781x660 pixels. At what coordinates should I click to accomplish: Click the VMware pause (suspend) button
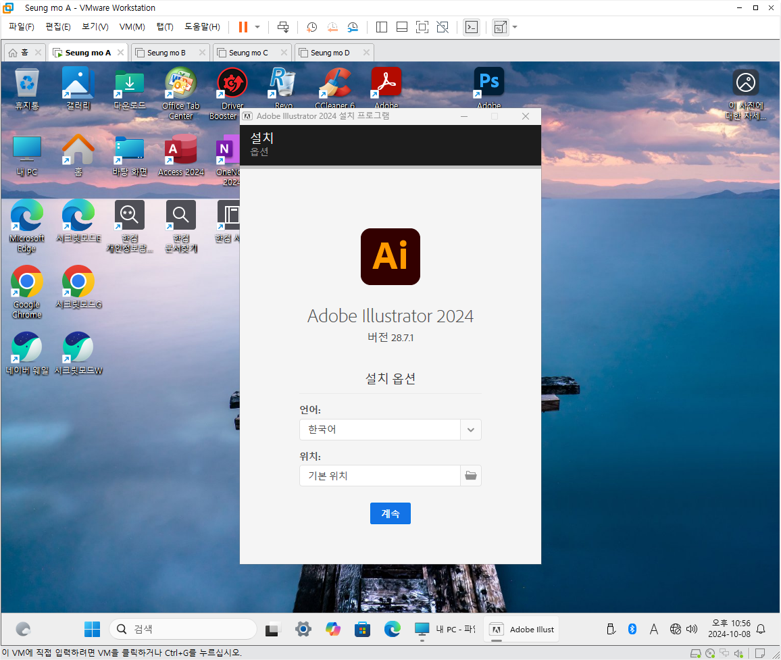(x=243, y=27)
